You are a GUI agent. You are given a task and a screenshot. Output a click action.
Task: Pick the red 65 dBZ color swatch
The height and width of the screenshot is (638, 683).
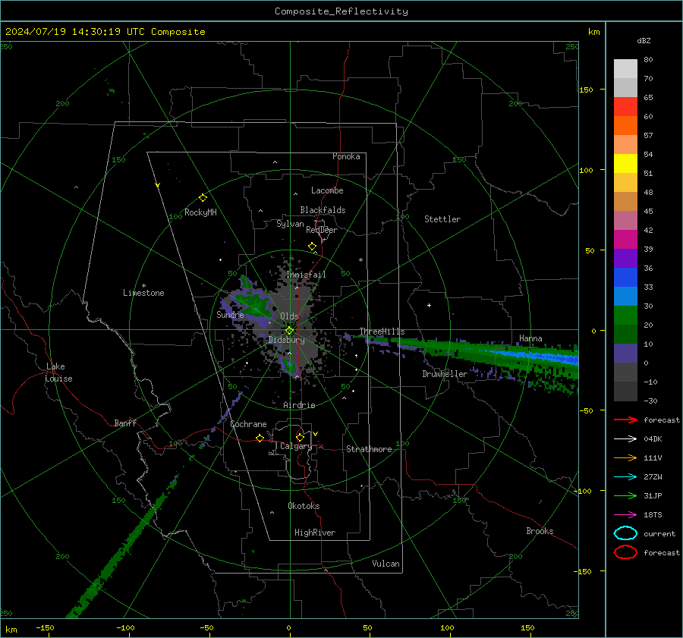tap(625, 107)
